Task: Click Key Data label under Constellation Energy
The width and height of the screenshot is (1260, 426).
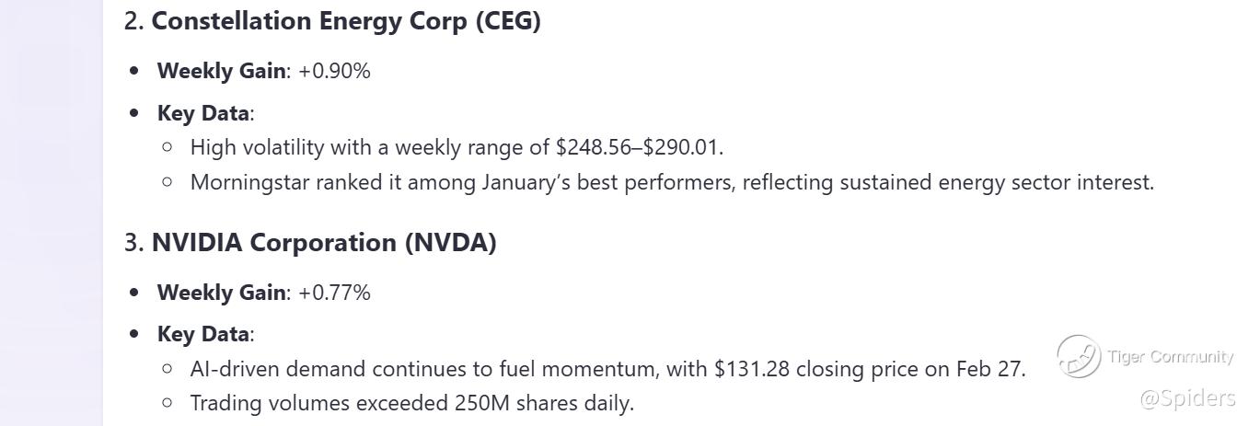Action: click(203, 113)
